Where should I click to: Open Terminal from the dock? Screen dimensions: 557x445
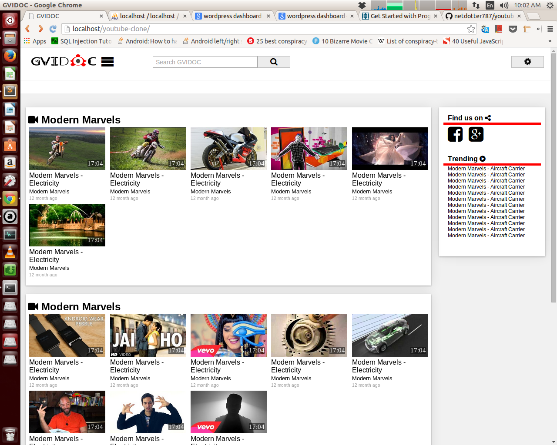point(10,288)
